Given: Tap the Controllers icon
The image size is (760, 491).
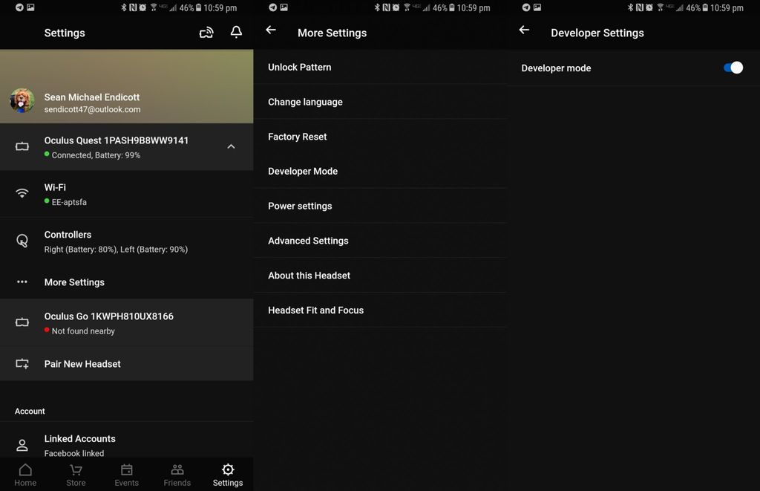Looking at the screenshot, I should [22, 241].
